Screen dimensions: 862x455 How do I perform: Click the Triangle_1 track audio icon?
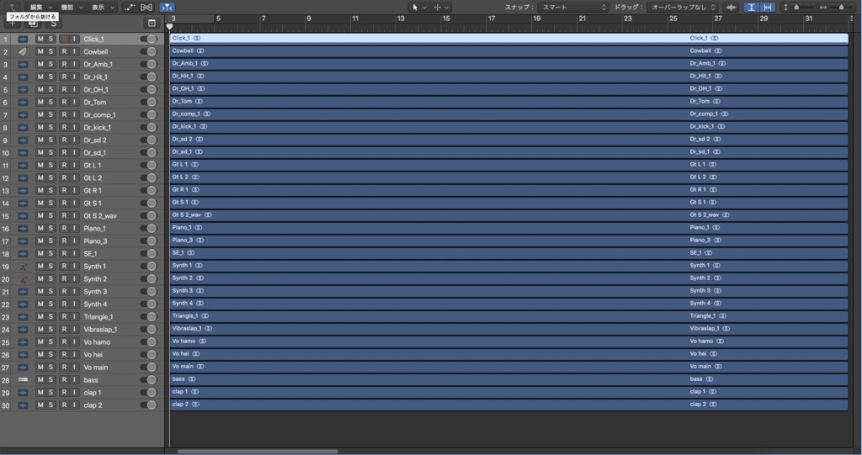tap(23, 317)
